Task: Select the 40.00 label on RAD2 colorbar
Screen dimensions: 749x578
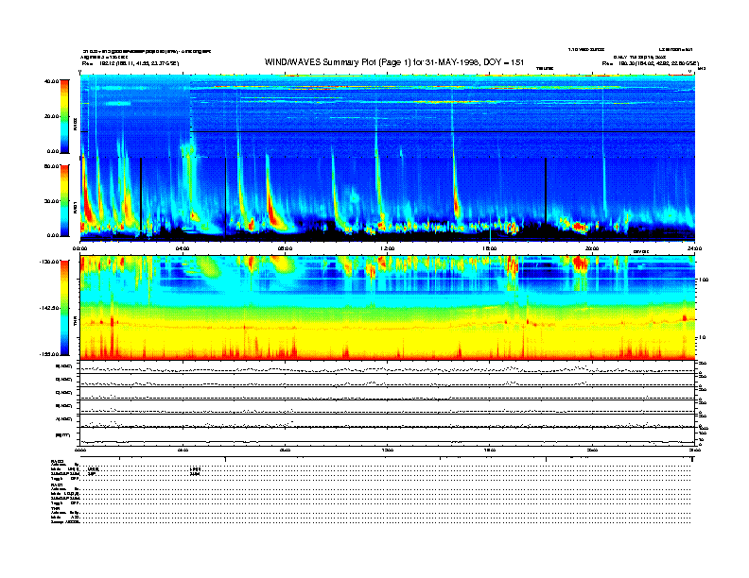Action: (x=51, y=81)
